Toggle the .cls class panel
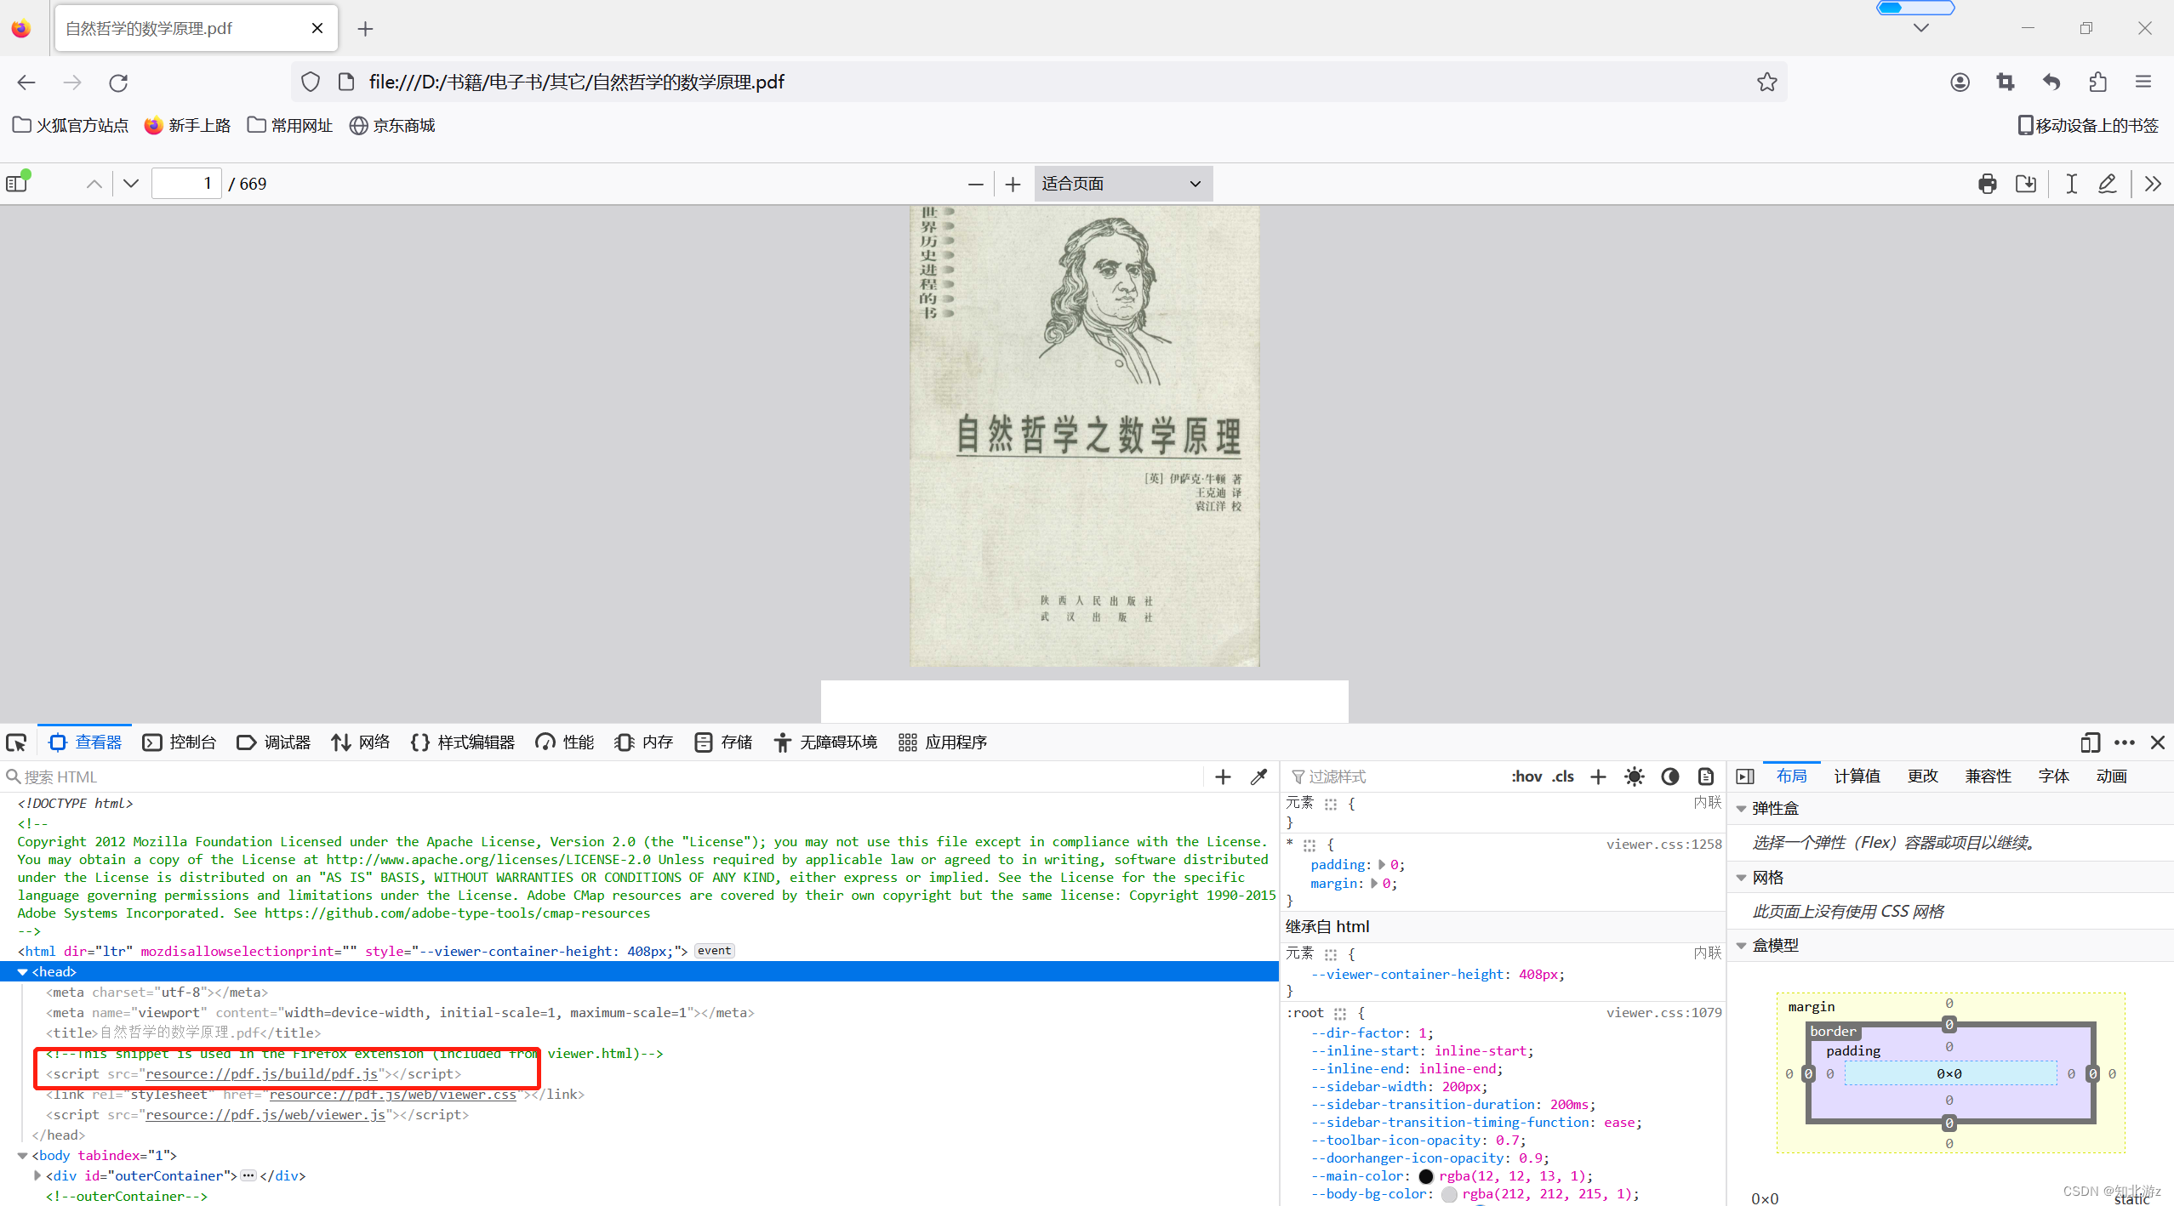 pyautogui.click(x=1562, y=777)
